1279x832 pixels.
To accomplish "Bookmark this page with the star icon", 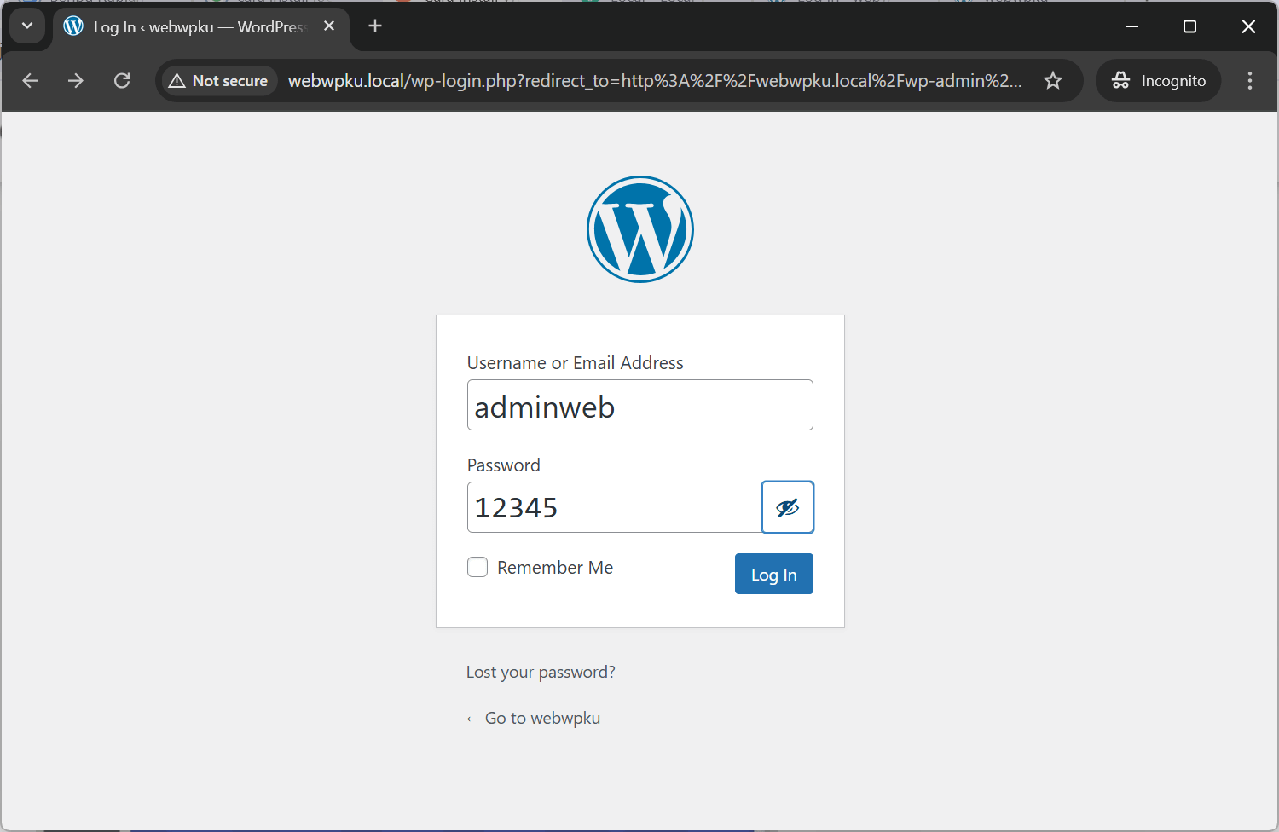I will click(1053, 80).
